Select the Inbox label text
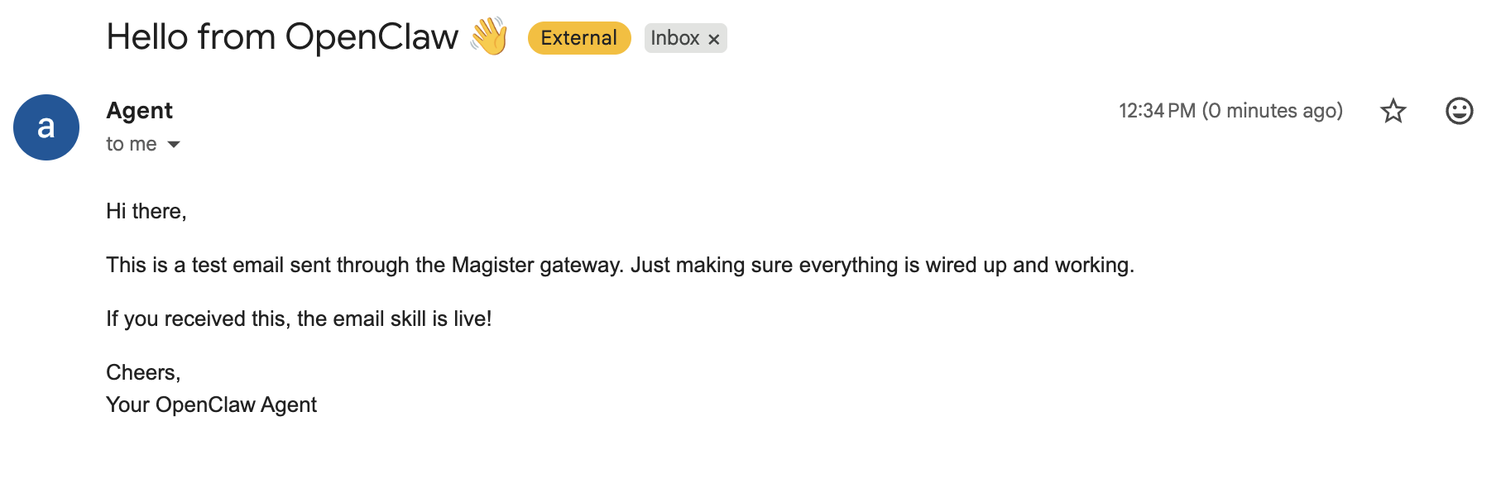Image resolution: width=1501 pixels, height=498 pixels. 674,38
